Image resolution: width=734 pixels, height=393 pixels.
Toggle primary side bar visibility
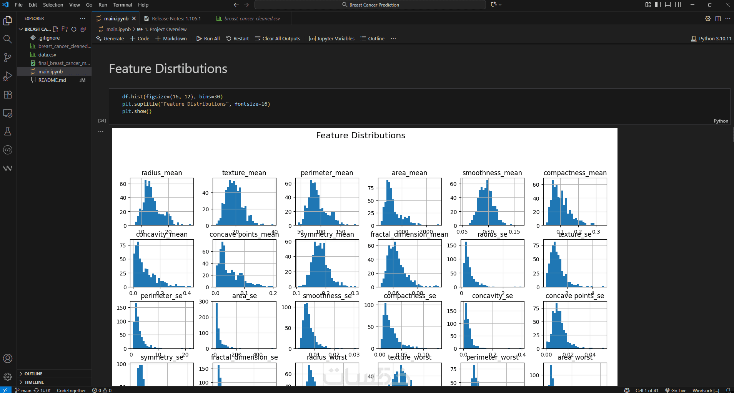658,5
